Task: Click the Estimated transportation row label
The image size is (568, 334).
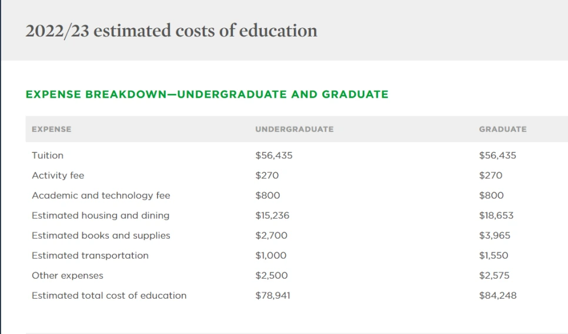Action: [x=90, y=256]
